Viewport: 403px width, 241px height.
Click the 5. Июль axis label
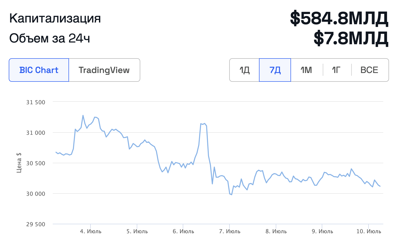point(137,231)
